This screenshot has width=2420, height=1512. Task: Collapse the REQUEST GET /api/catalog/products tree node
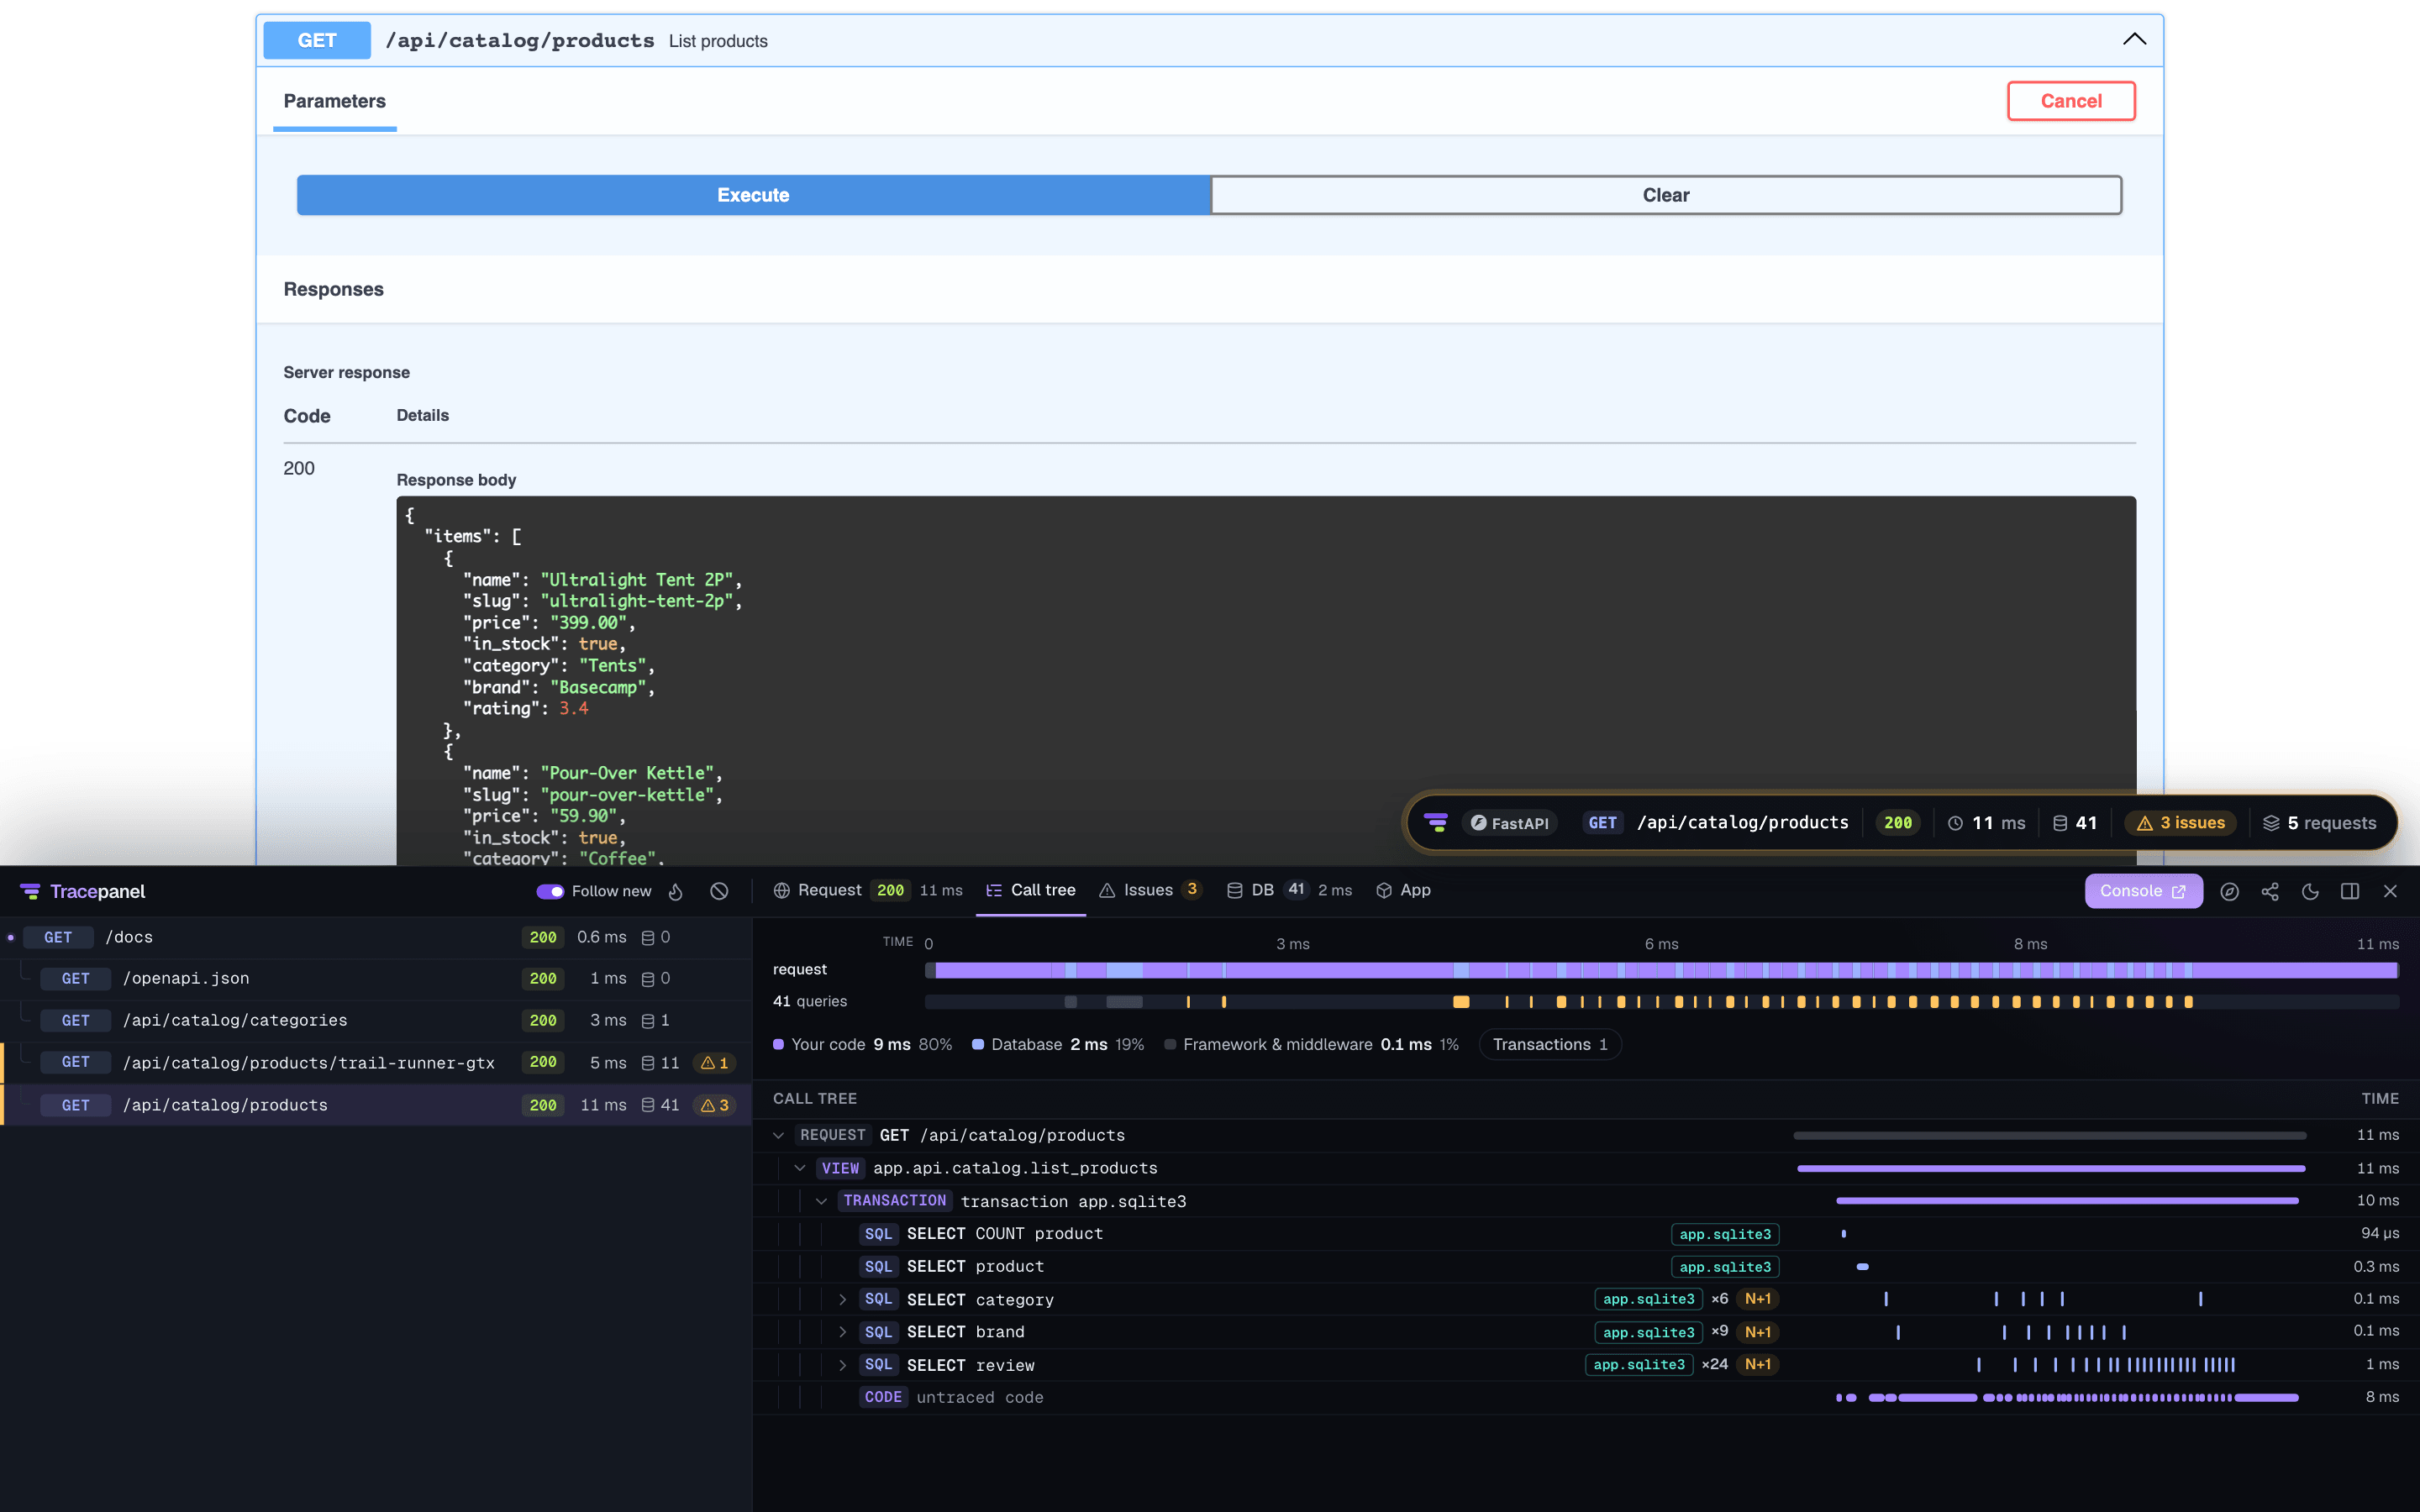click(x=779, y=1135)
